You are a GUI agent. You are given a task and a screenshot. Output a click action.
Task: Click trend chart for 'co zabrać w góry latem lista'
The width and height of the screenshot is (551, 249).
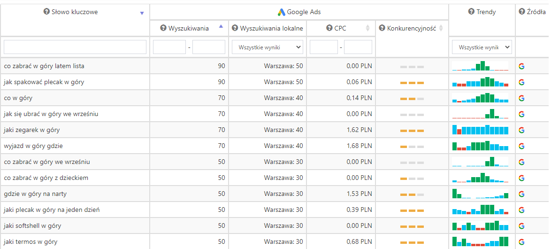pos(480,66)
